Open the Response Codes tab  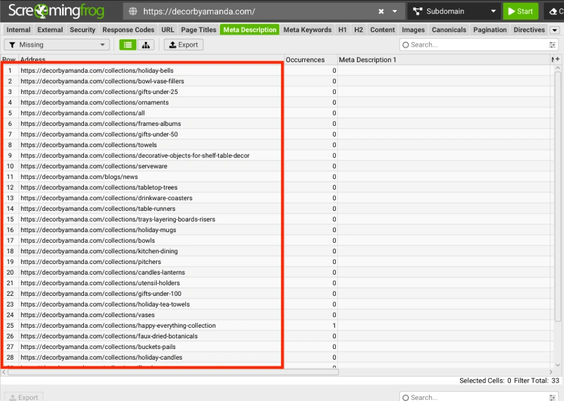(x=128, y=30)
